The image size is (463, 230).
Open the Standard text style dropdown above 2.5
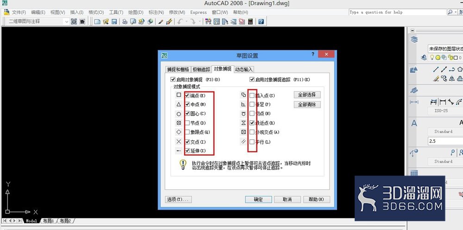coord(445,131)
